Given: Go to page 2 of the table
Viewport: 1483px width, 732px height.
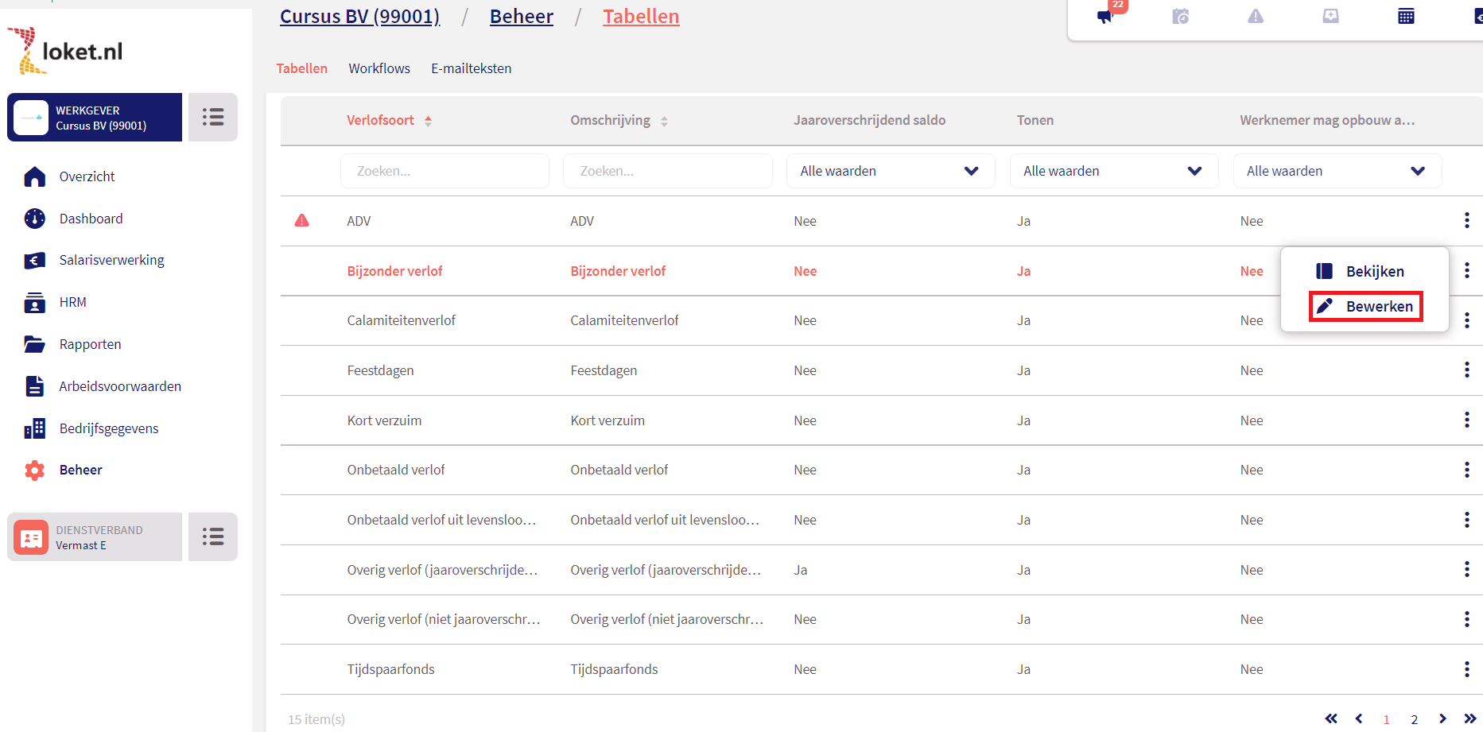Looking at the screenshot, I should (x=1414, y=719).
